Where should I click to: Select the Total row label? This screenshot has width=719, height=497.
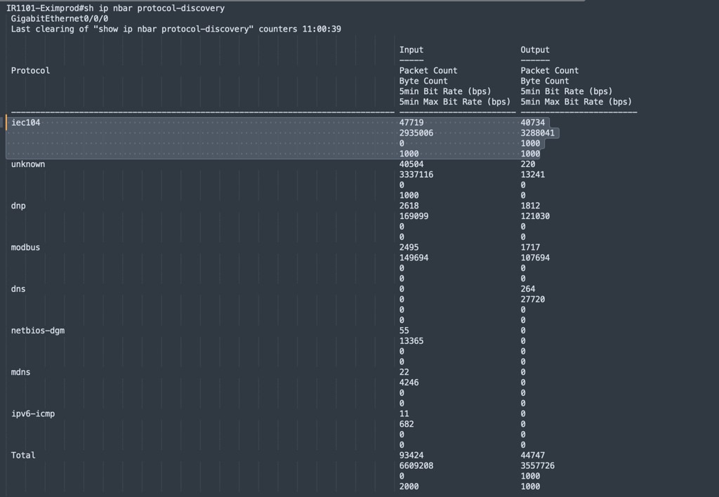23,456
